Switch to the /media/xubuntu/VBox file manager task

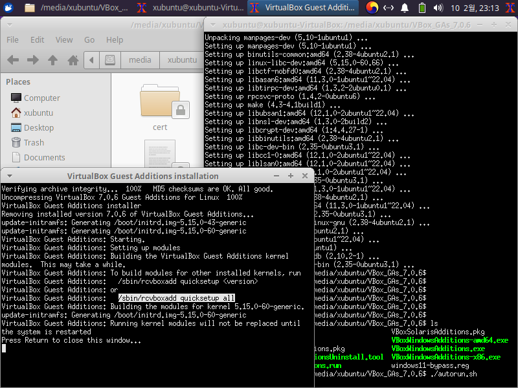76,8
